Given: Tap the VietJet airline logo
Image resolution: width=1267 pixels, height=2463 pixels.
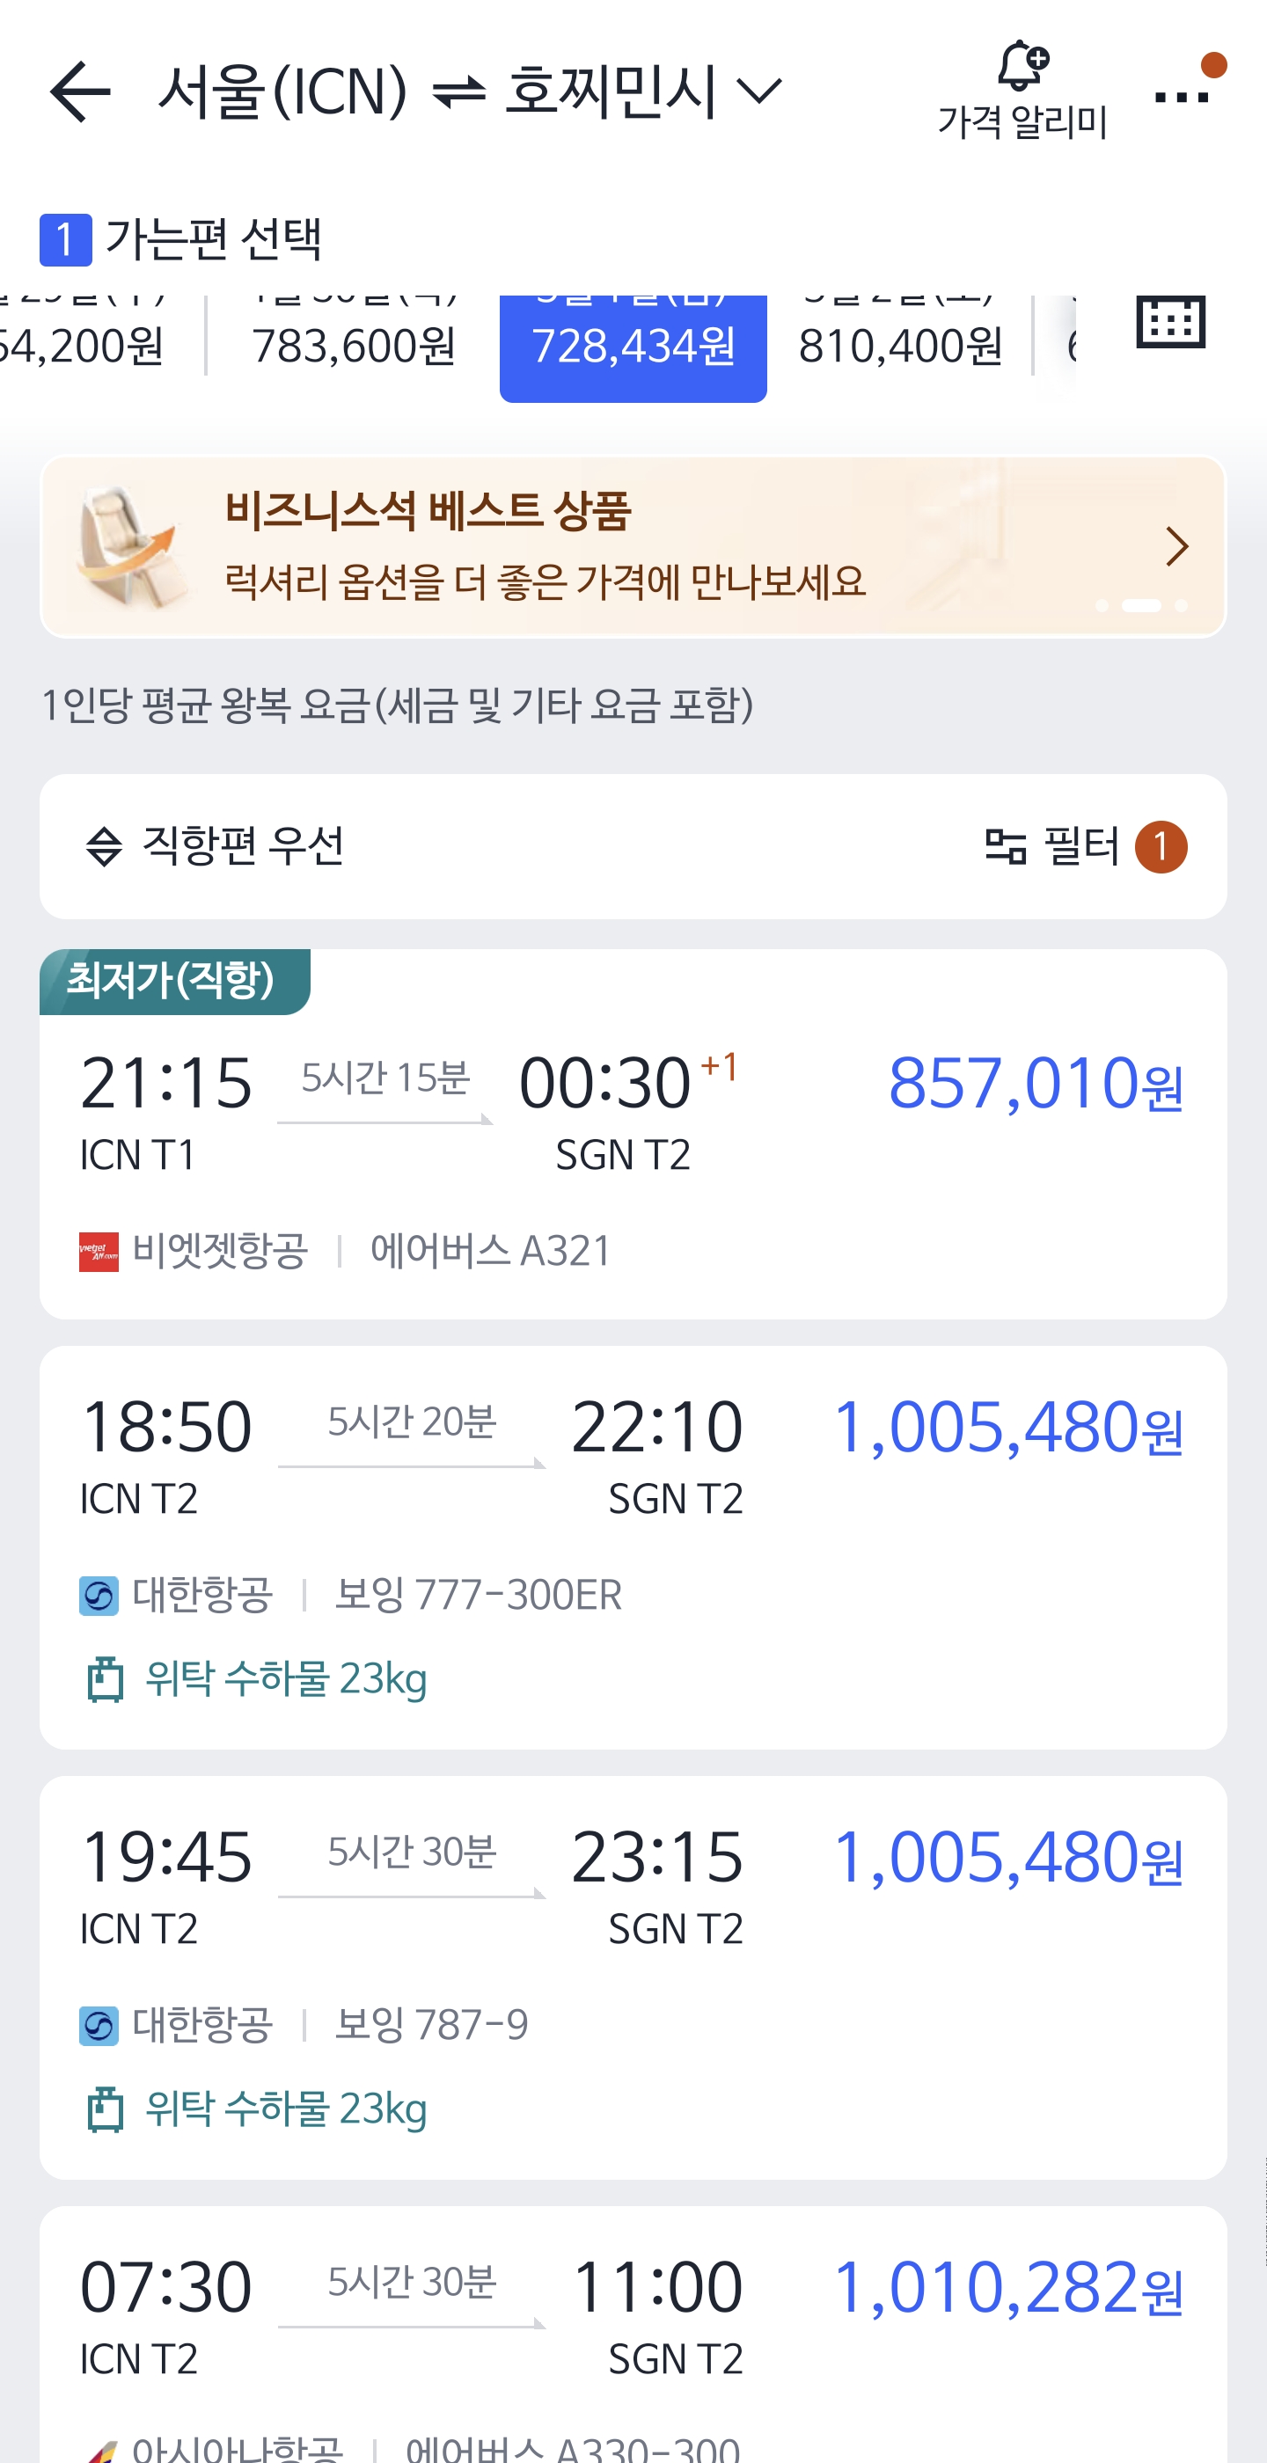Looking at the screenshot, I should pyautogui.click(x=99, y=1252).
